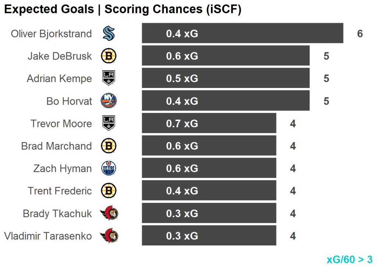Image resolution: width=377 pixels, height=269 pixels.
Task: Select the Senators logo beside Brady Tkachuk
Action: (109, 213)
